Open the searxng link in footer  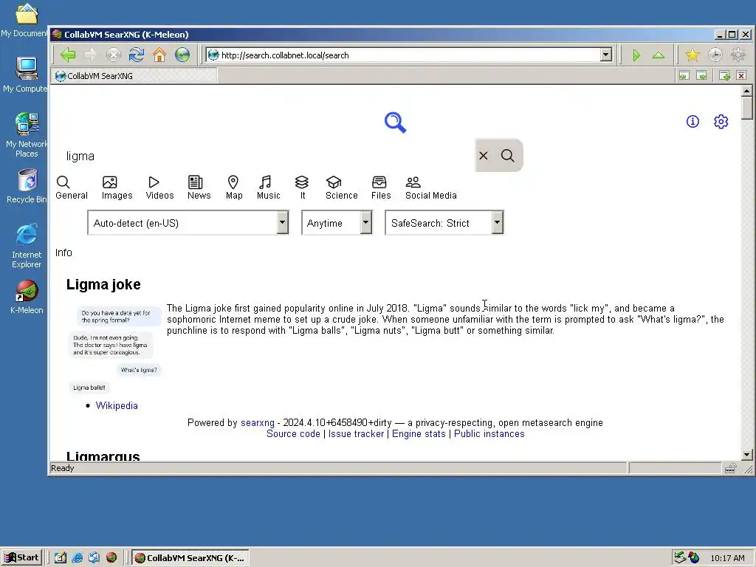(258, 423)
